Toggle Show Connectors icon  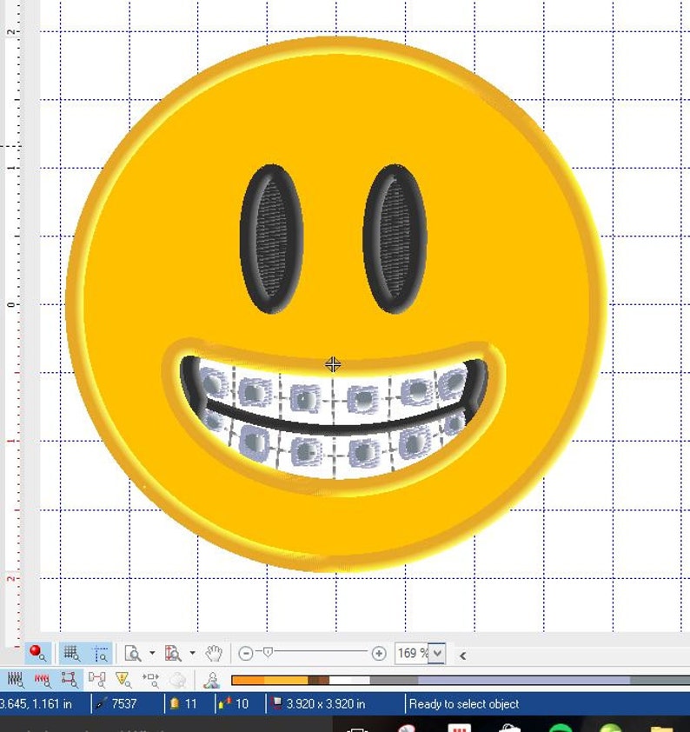coord(96,680)
